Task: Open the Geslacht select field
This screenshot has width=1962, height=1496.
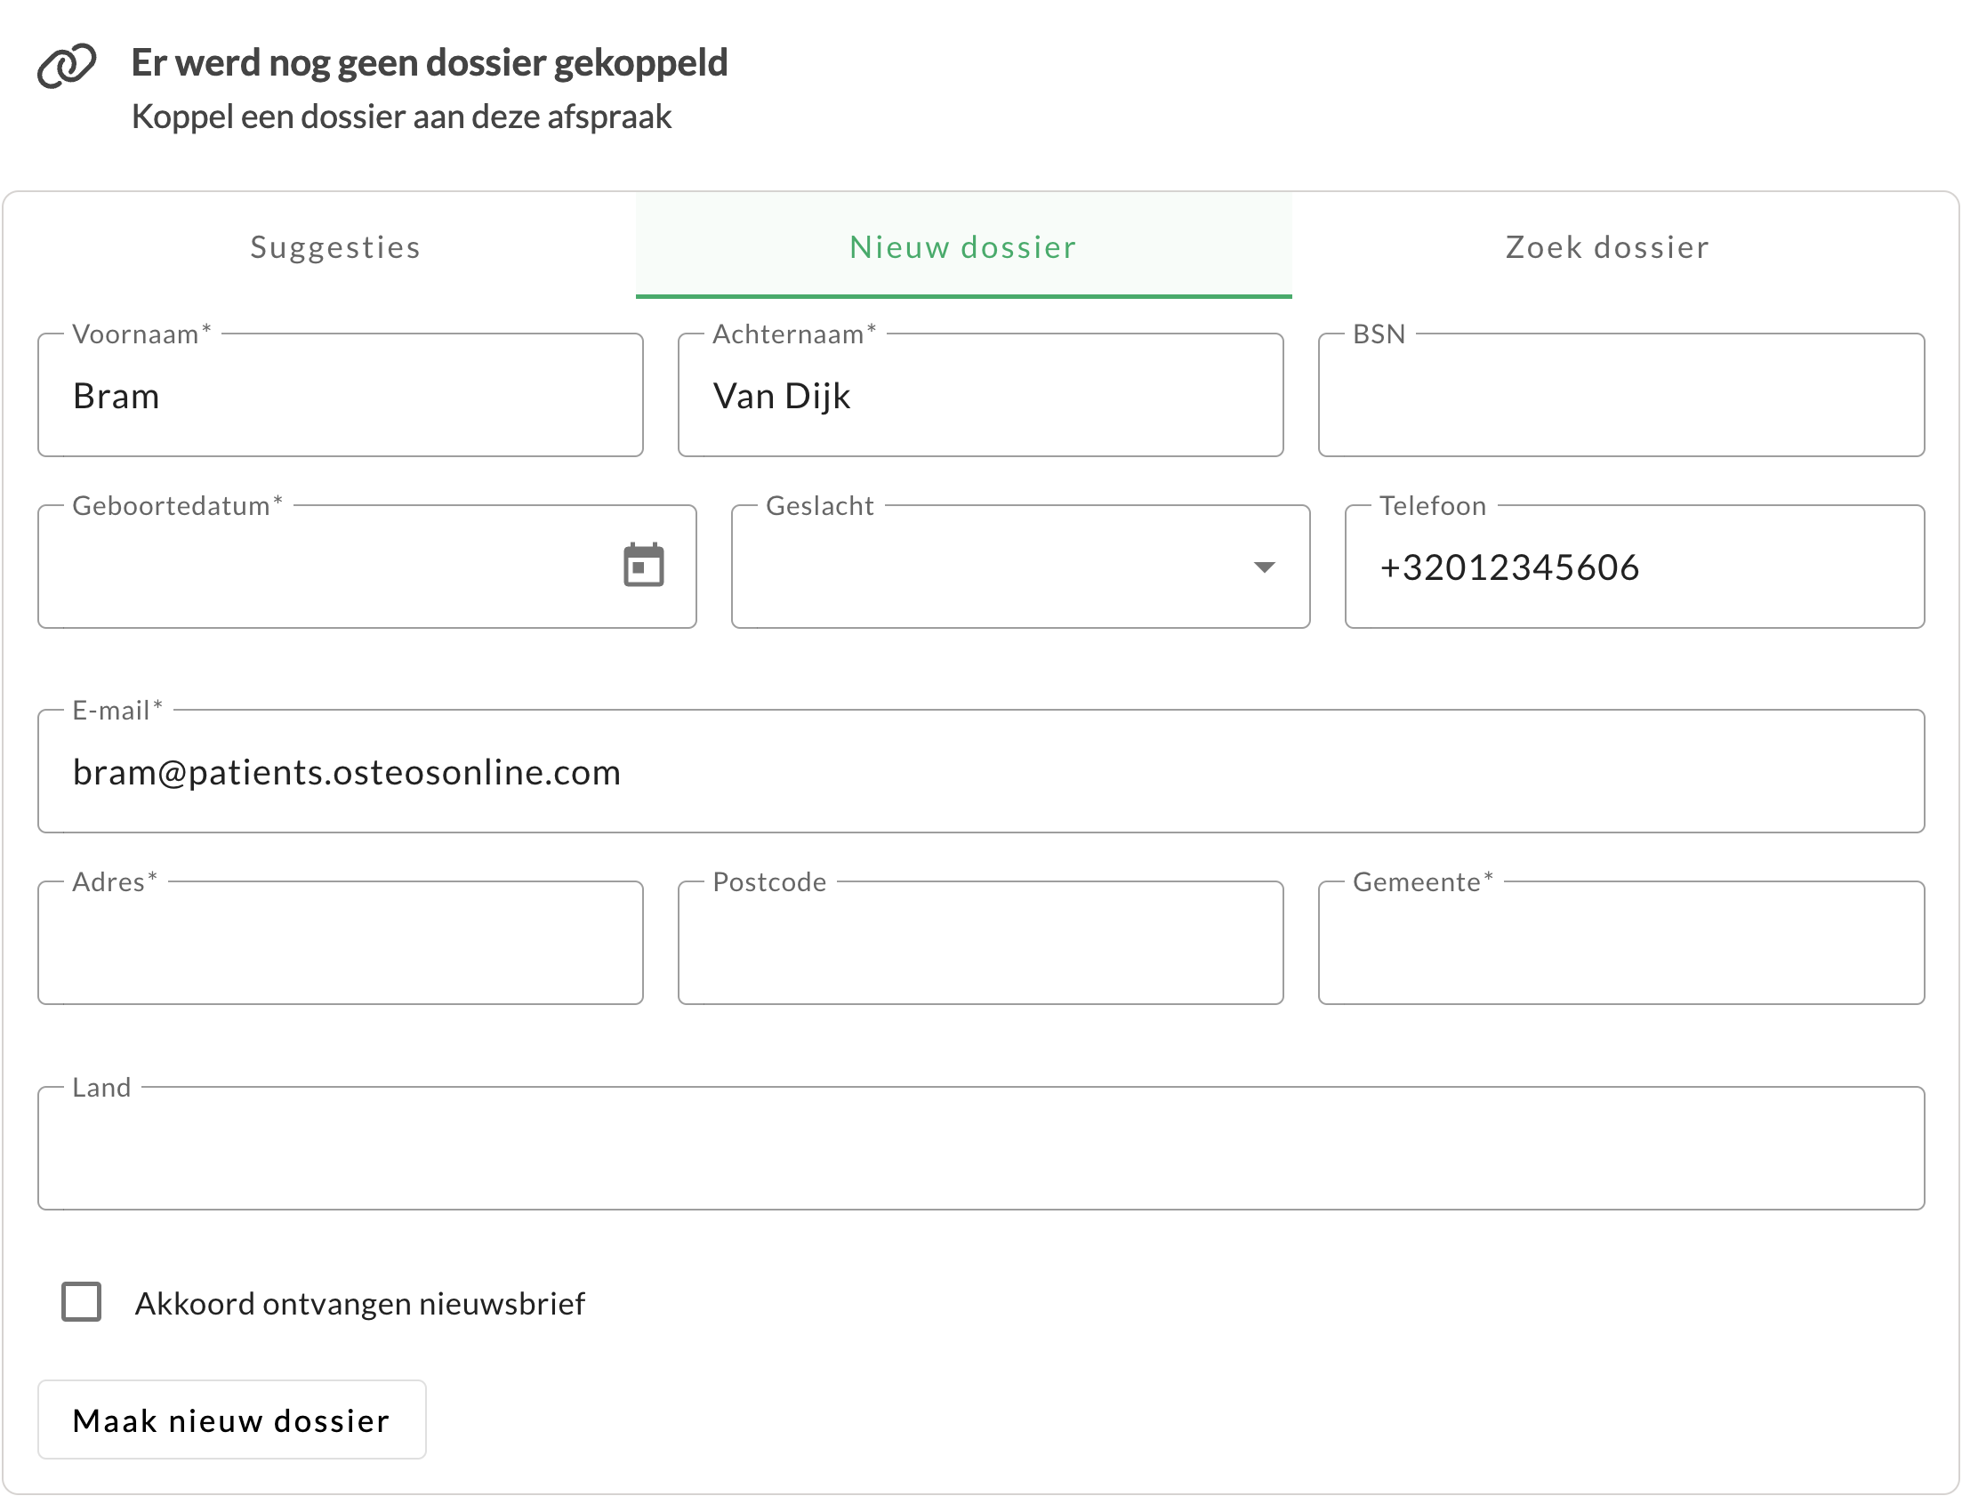Action: pos(988,567)
